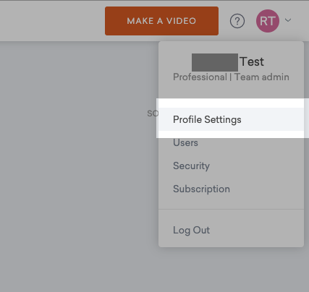Click divider line above Log Out
This screenshot has height=292, width=309.
click(x=231, y=209)
